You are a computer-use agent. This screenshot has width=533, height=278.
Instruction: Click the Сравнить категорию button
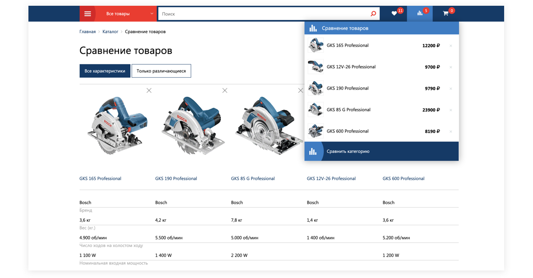pos(382,151)
